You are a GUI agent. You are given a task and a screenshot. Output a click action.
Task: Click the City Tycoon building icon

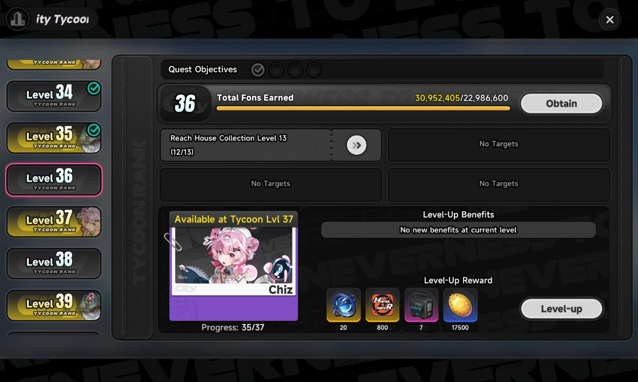click(x=18, y=19)
